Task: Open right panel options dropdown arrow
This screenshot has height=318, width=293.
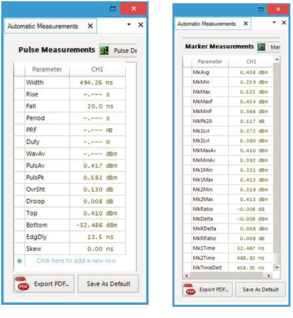Action: click(x=274, y=22)
